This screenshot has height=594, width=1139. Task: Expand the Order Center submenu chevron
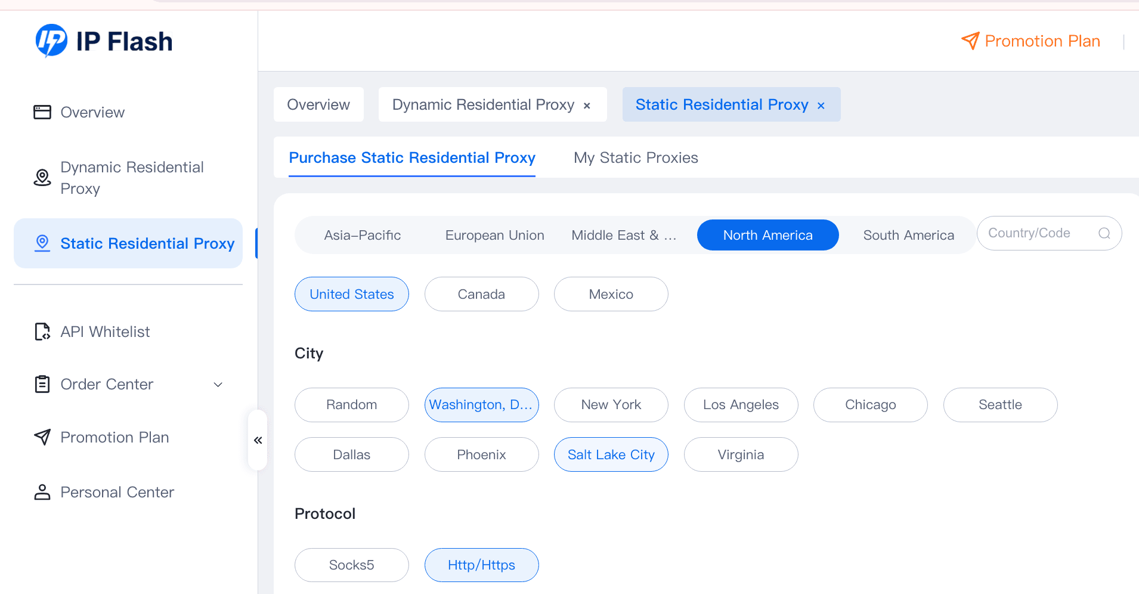click(218, 385)
